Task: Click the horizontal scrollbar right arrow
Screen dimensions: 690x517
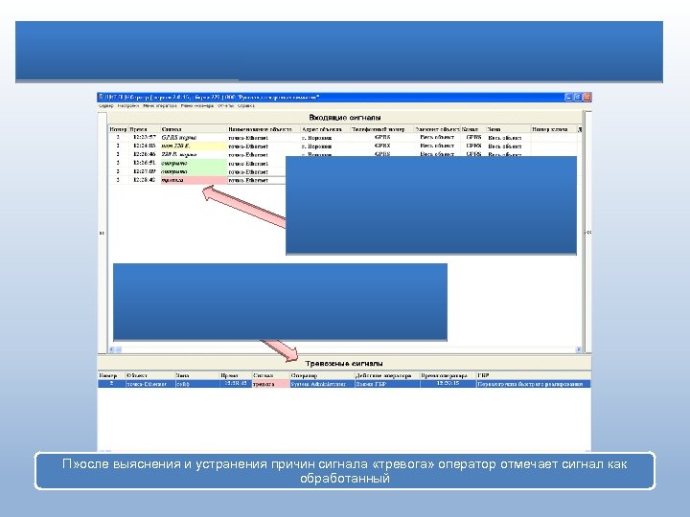Action: [x=579, y=349]
